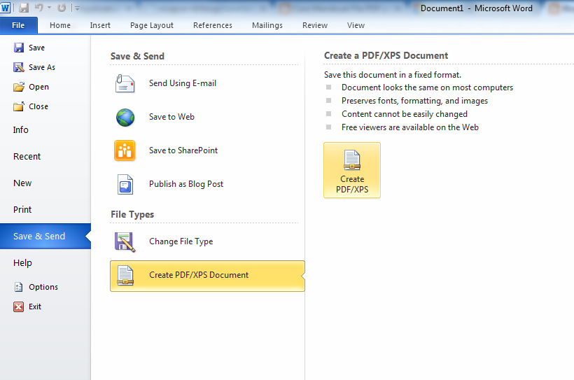The width and height of the screenshot is (574, 380).
Task: Choose the Save to Web label
Action: (171, 117)
